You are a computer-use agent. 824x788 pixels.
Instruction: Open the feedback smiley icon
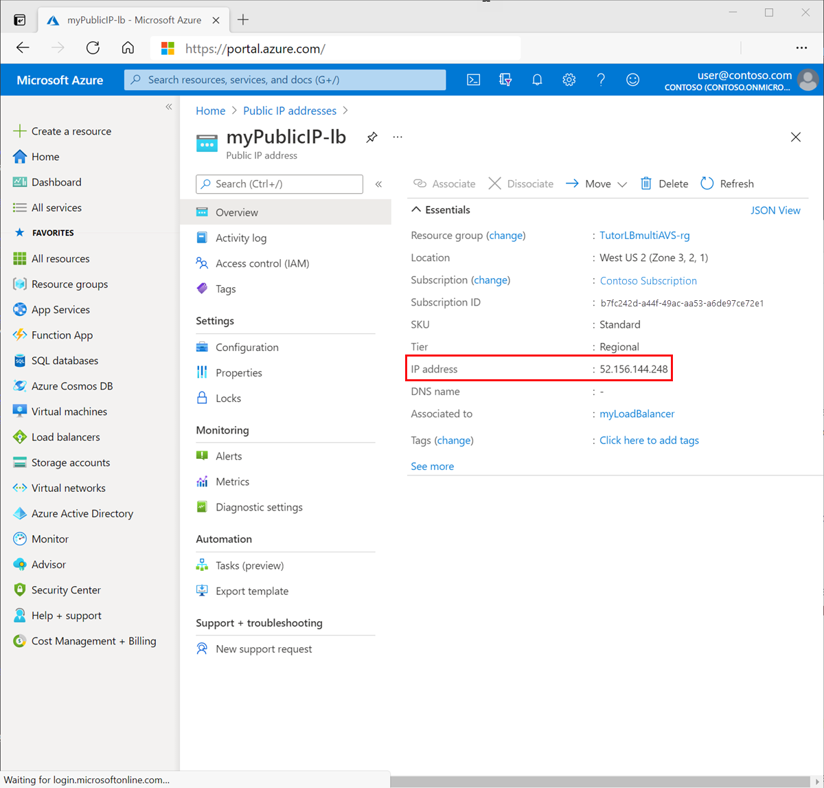(633, 80)
